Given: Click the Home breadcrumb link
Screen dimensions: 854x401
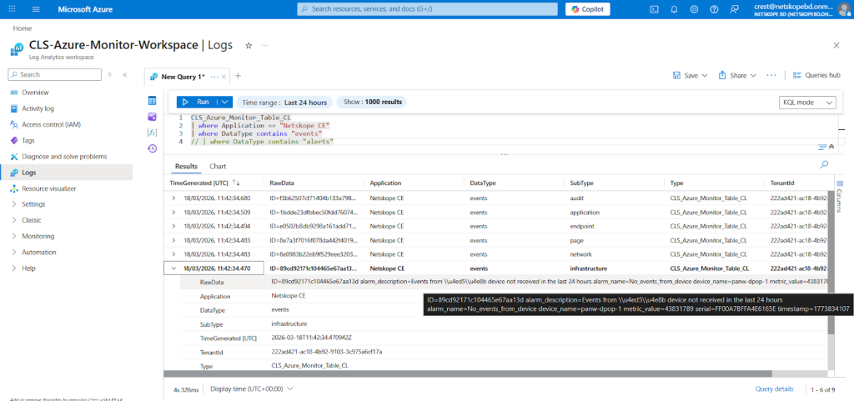Looking at the screenshot, I should [23, 28].
